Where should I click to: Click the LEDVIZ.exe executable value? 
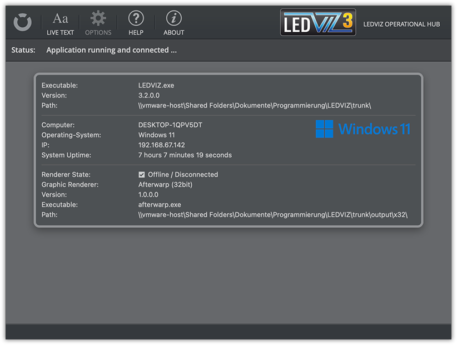(x=156, y=86)
